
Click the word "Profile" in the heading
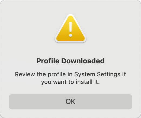[x=48, y=61]
